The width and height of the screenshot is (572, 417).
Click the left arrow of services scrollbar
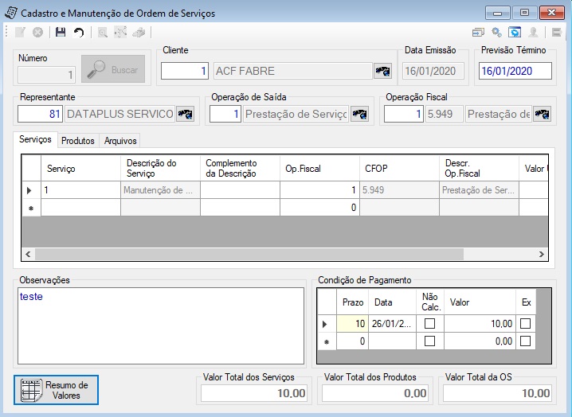click(28, 254)
